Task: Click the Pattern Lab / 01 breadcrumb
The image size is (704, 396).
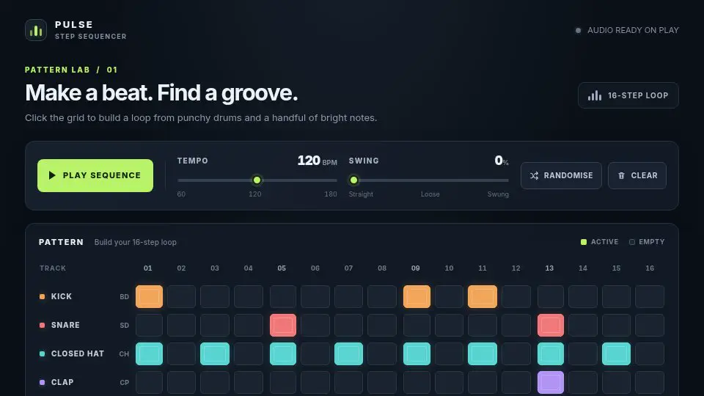Action: [71, 70]
